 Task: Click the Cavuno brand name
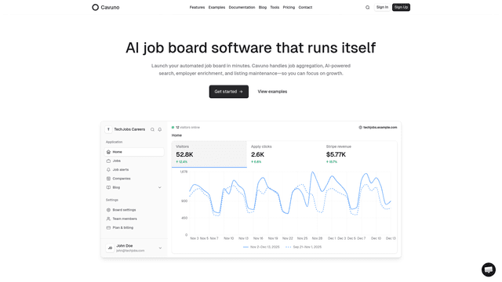point(110,7)
